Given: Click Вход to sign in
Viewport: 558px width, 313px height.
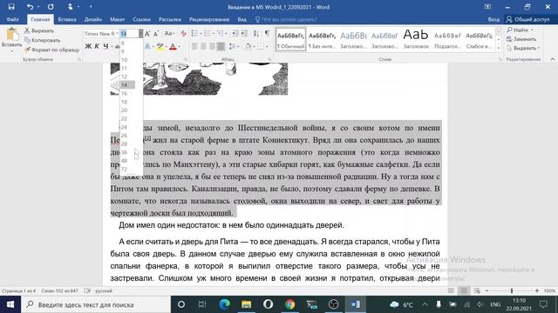Looking at the screenshot, I should 493,19.
